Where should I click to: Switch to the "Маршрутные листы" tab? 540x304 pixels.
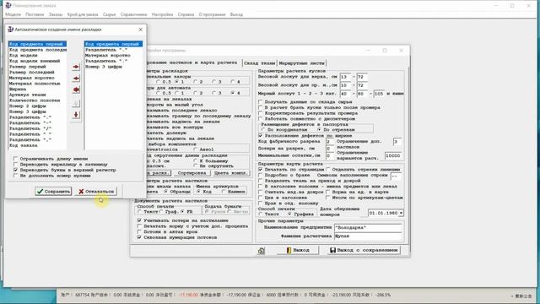click(302, 63)
